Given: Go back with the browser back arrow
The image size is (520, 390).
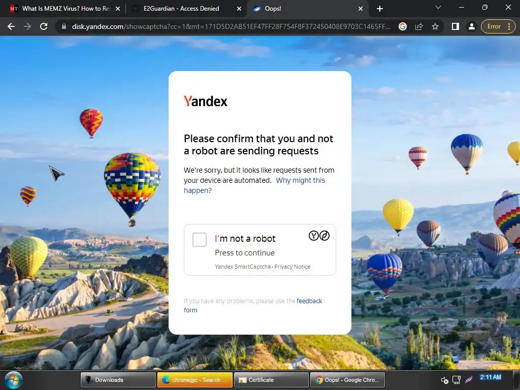Looking at the screenshot, I should tap(11, 26).
